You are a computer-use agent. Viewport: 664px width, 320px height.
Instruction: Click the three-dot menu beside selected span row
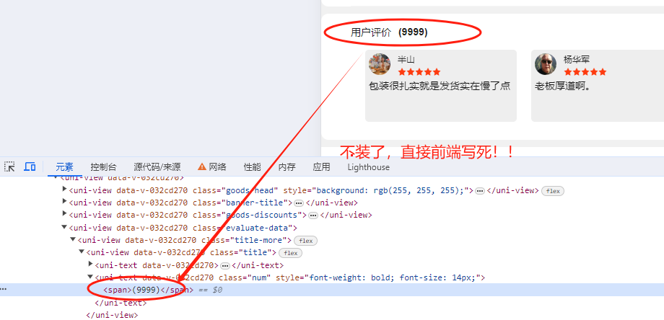[4, 290]
